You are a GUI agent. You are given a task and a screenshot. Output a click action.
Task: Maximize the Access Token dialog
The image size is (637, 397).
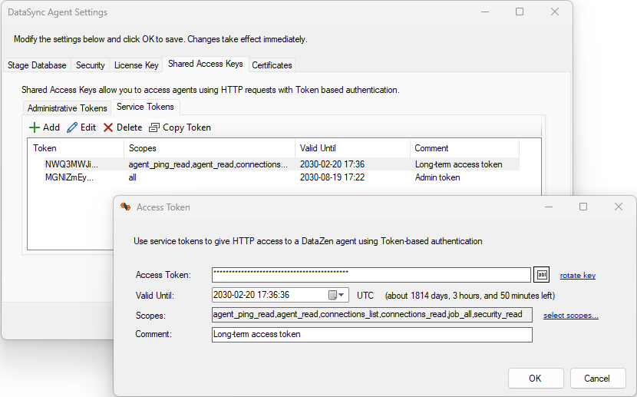[583, 207]
